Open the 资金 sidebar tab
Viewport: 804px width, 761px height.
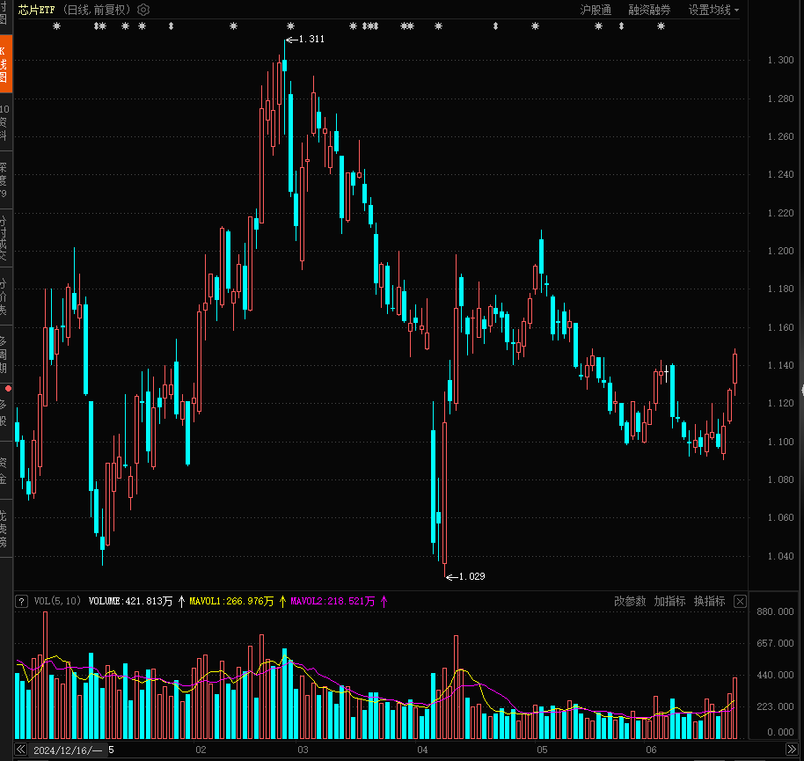point(5,471)
